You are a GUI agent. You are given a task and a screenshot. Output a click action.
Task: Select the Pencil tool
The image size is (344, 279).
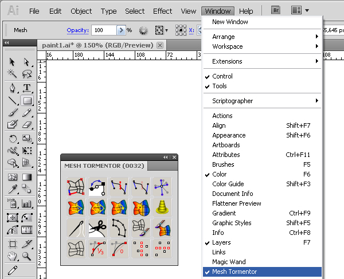[x=27, y=113]
